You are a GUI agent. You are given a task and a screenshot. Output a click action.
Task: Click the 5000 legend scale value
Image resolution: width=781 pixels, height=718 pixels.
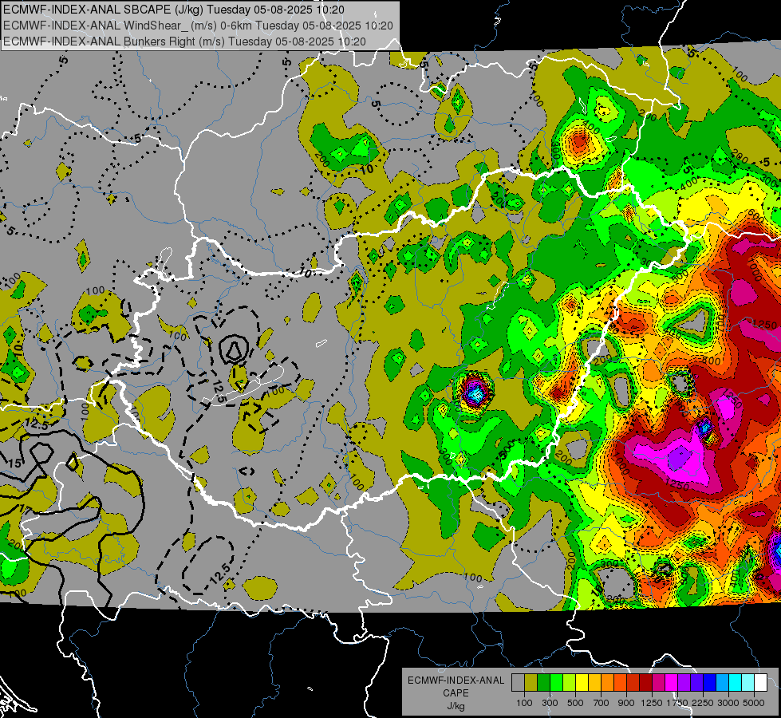754,703
